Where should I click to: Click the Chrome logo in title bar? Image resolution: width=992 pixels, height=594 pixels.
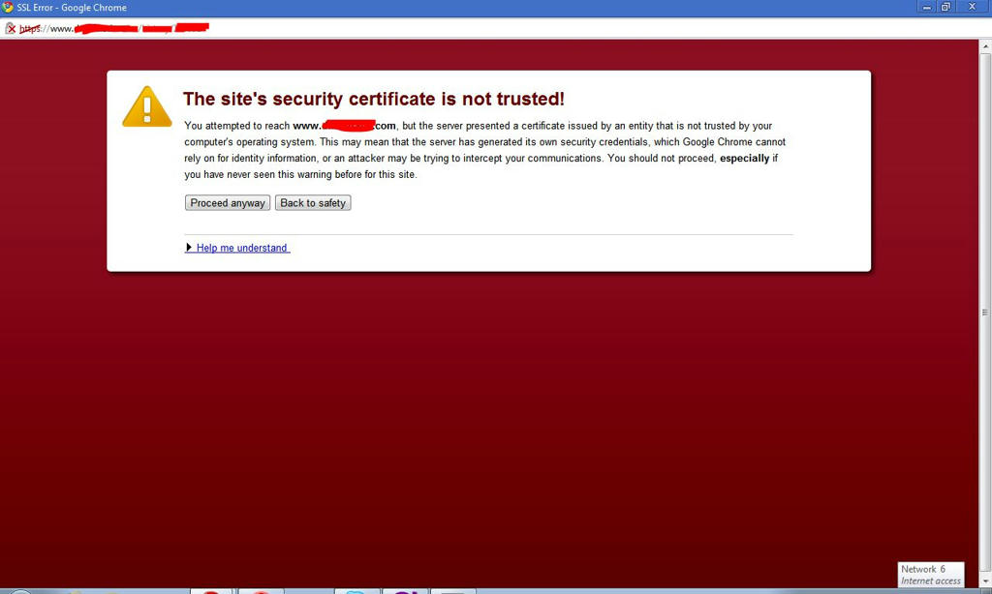pyautogui.click(x=8, y=8)
